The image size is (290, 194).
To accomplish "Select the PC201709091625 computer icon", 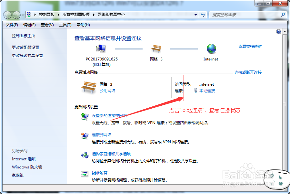I will pos(100,48).
